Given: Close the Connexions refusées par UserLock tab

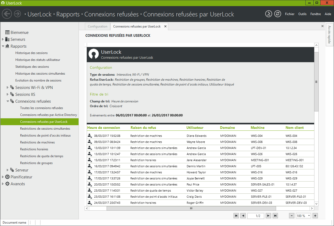Looking at the screenshot, I should pos(165,26).
